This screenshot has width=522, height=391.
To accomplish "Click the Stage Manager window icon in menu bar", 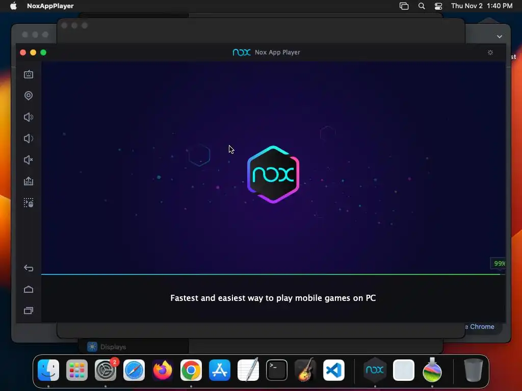I will 404,6.
